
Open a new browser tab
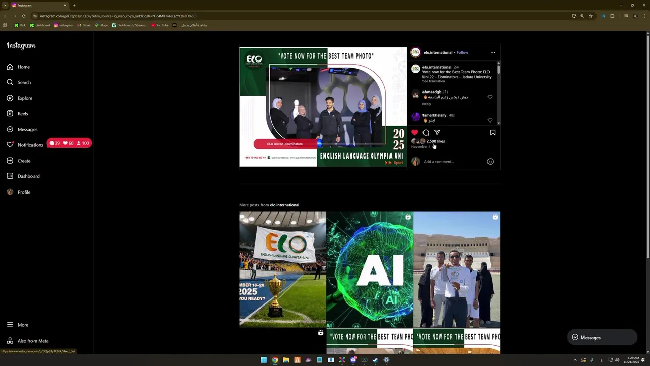(x=74, y=5)
